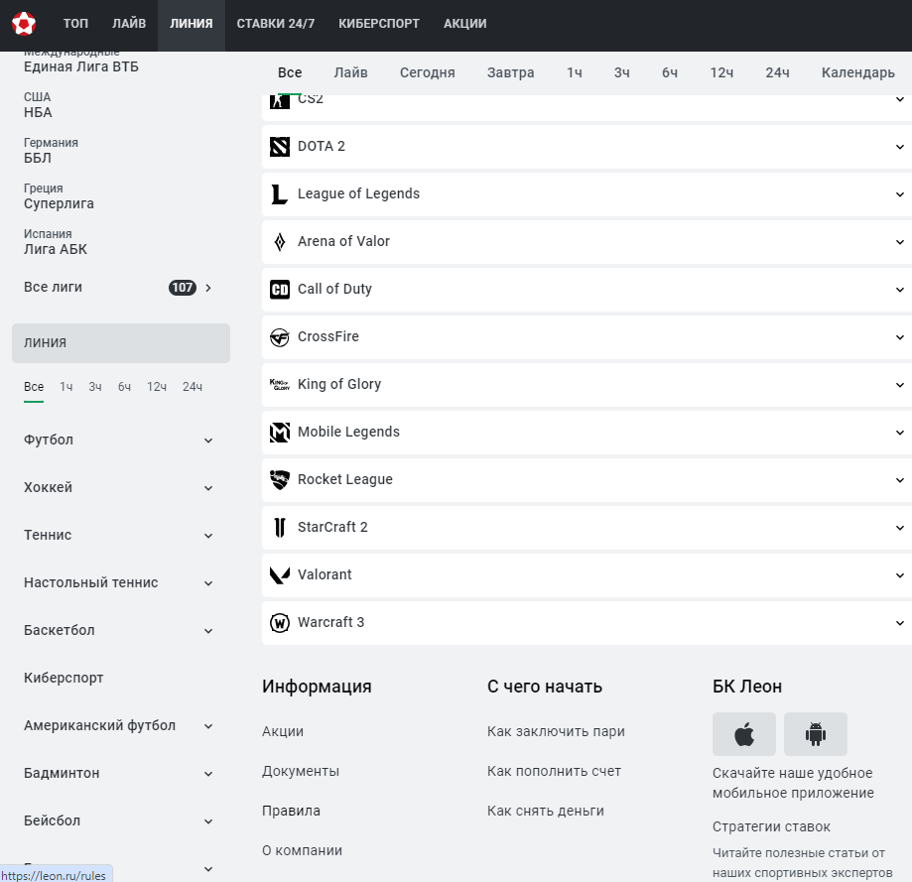Open the ЛАЙВ navigation tab
912x882 pixels.
(x=129, y=24)
